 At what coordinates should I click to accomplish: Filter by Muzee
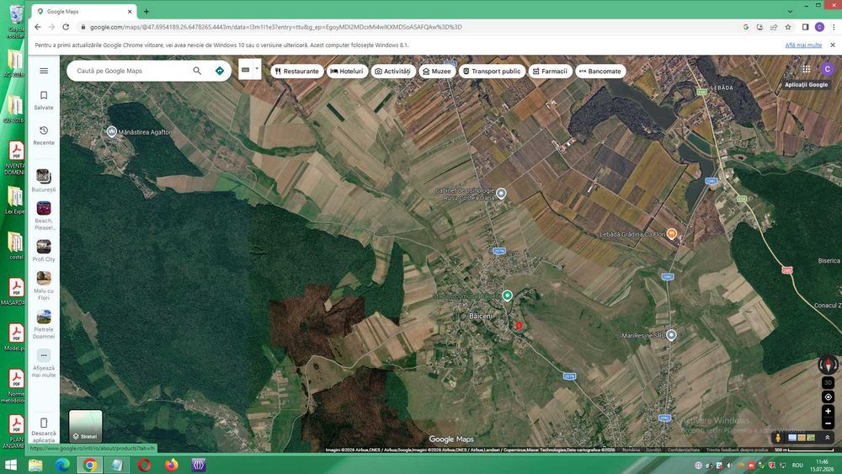tap(436, 71)
